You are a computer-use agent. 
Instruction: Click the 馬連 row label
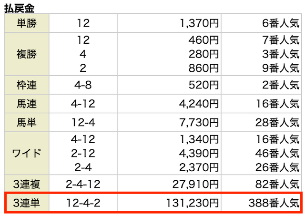click(x=27, y=104)
